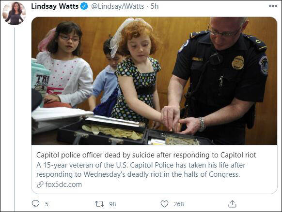Click the Lindsay Watts display name
The height and width of the screenshot is (212, 282).
55,6
